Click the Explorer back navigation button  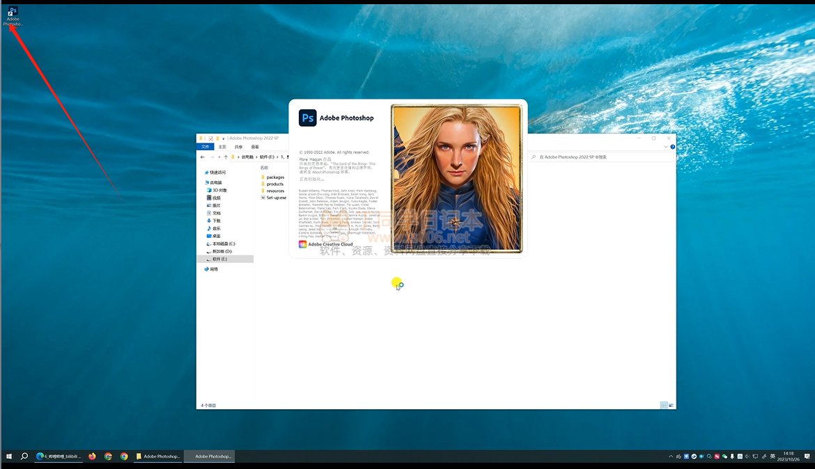click(203, 157)
